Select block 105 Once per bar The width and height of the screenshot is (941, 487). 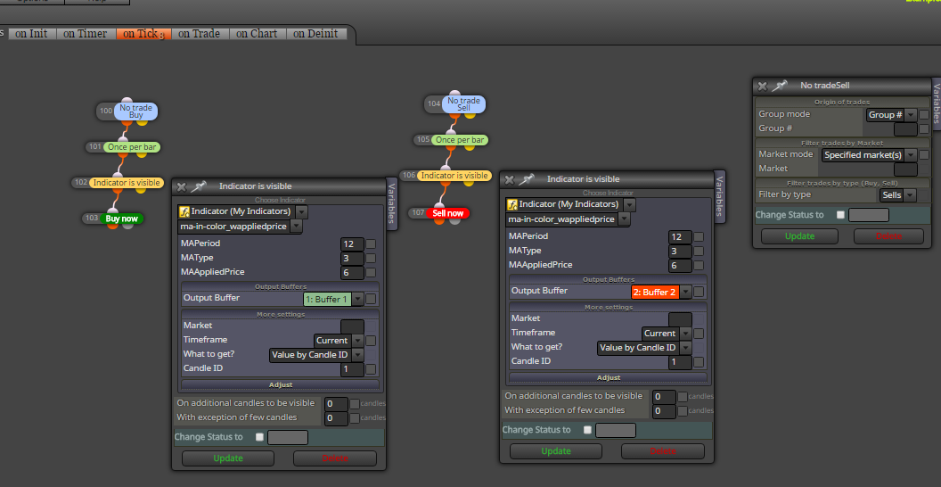click(x=460, y=140)
